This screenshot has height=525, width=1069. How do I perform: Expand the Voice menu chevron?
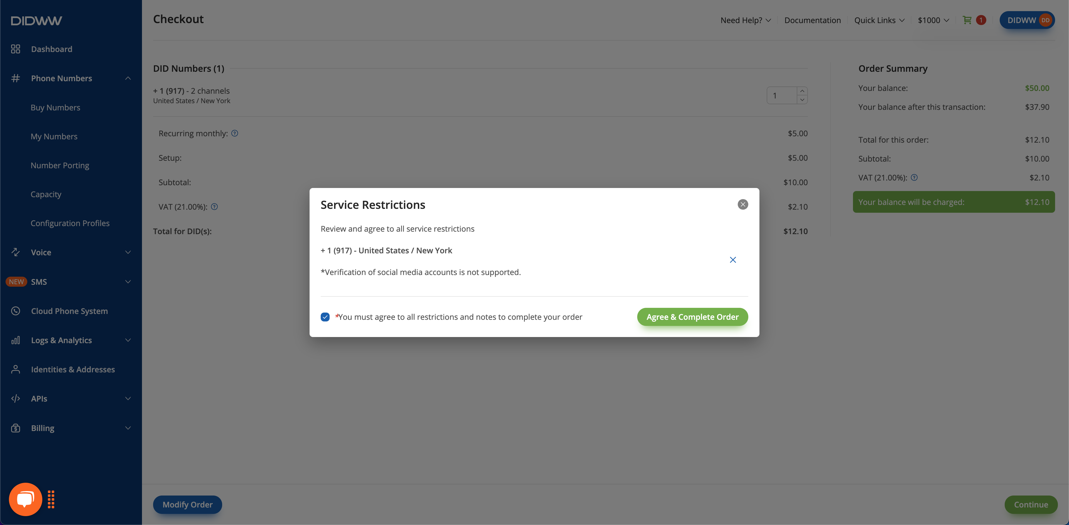pos(128,252)
